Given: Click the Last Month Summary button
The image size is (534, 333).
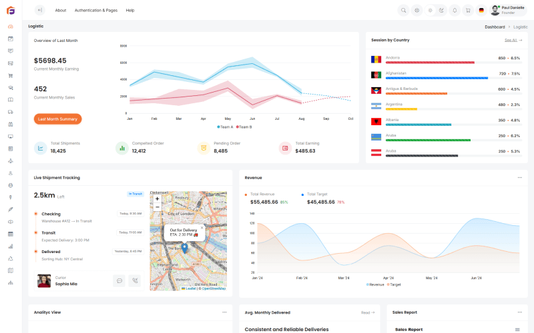Looking at the screenshot, I should coord(57,119).
